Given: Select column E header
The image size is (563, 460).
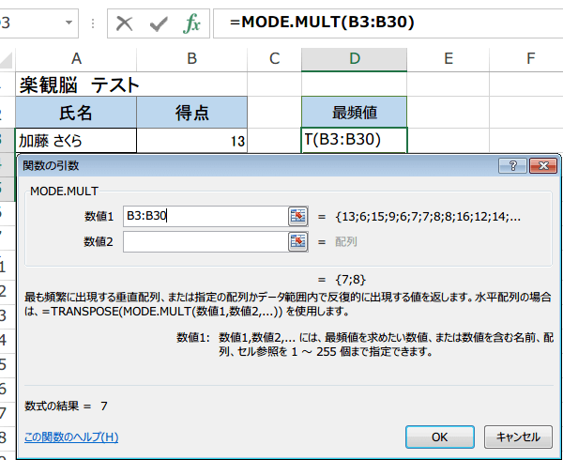Looking at the screenshot, I should (x=449, y=58).
